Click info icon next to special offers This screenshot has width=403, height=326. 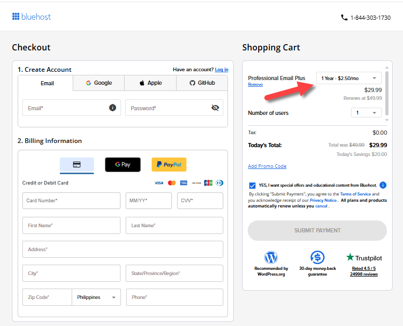(x=383, y=185)
